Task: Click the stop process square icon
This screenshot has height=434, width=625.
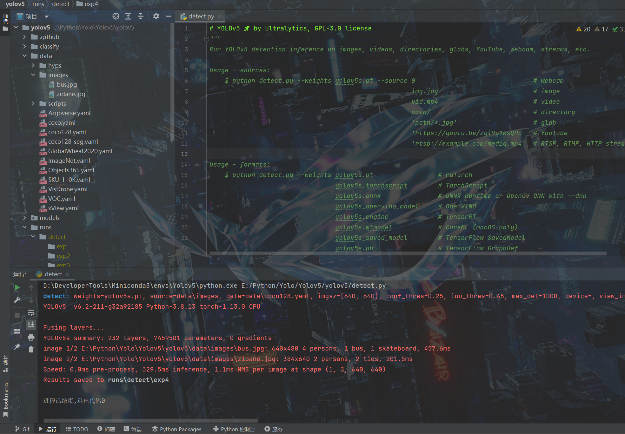Action: [x=17, y=315]
